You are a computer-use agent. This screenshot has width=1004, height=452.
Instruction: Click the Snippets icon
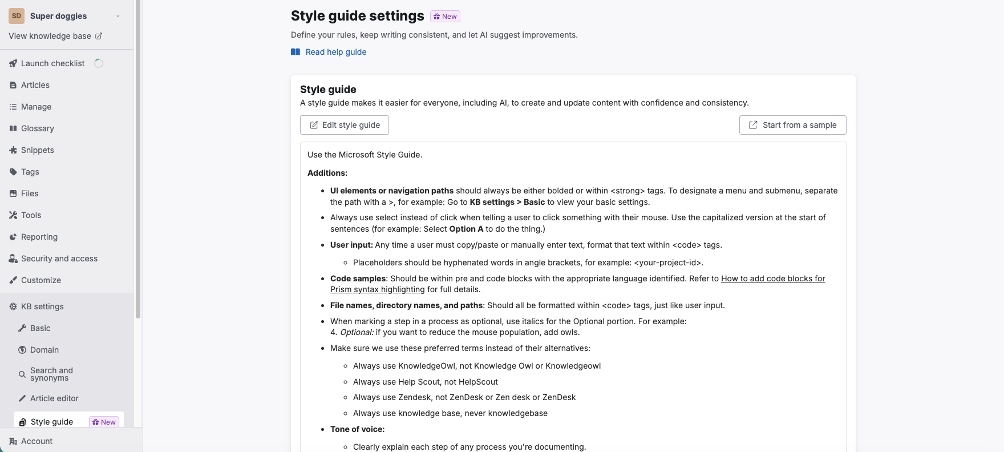click(13, 150)
